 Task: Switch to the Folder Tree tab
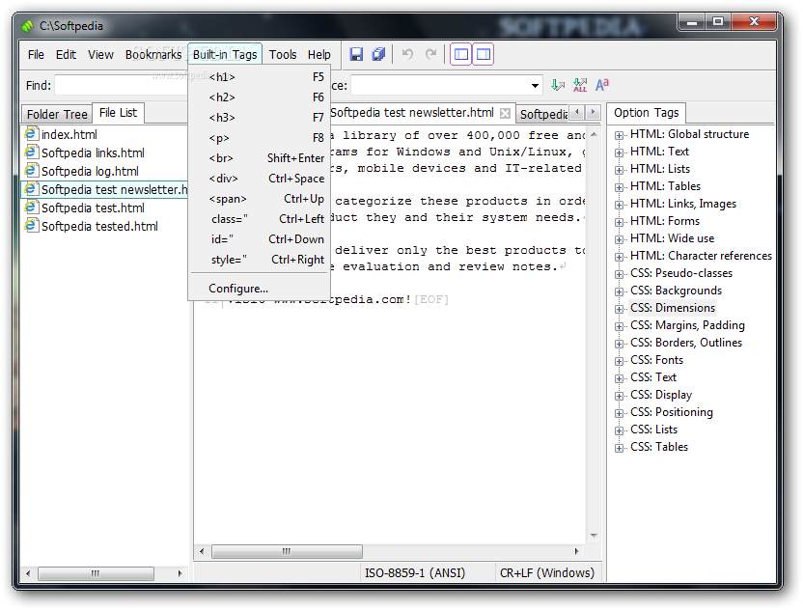coord(57,114)
